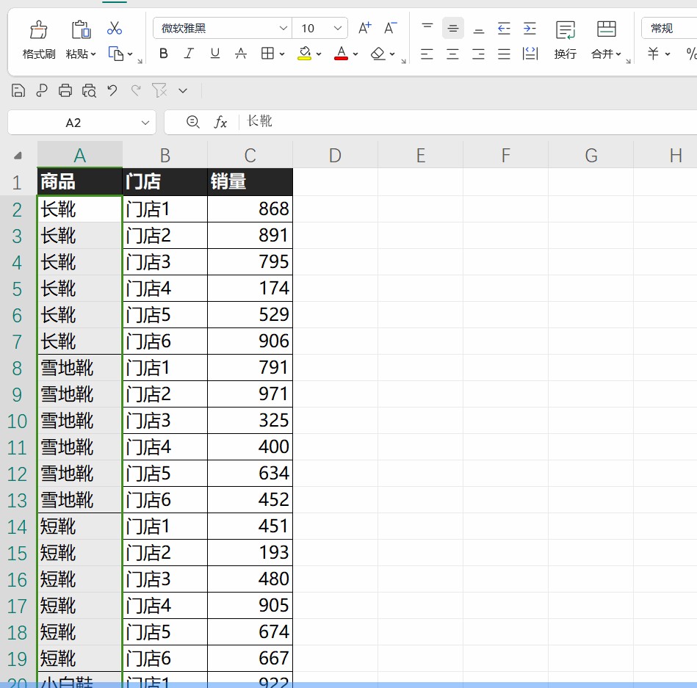Image resolution: width=697 pixels, height=688 pixels.
Task: Select row 10 header
Action: click(x=18, y=421)
